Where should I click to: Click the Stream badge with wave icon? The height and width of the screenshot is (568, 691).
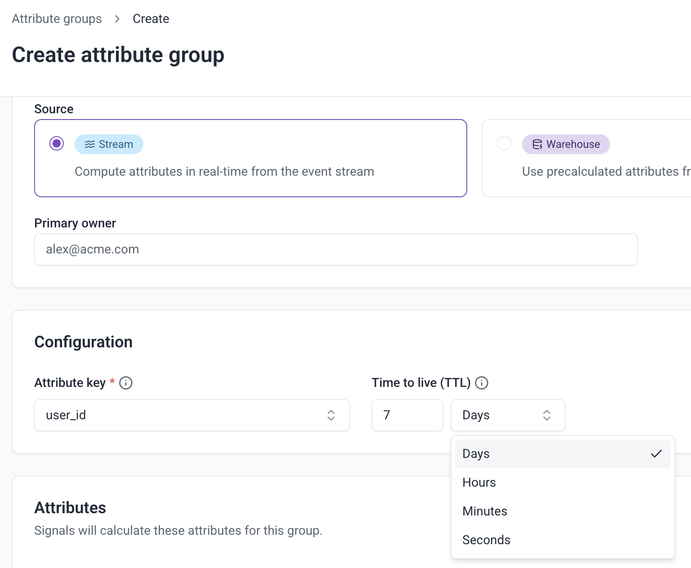[109, 144]
